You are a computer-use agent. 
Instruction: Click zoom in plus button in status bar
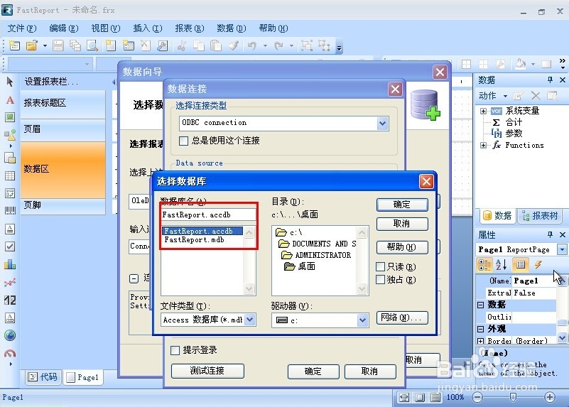point(550,397)
